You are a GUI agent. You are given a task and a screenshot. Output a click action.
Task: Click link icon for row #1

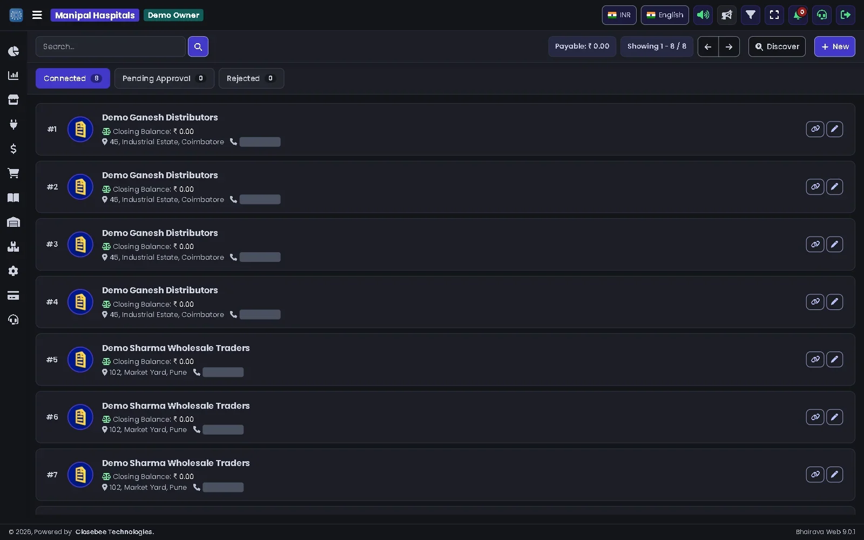tap(815, 129)
